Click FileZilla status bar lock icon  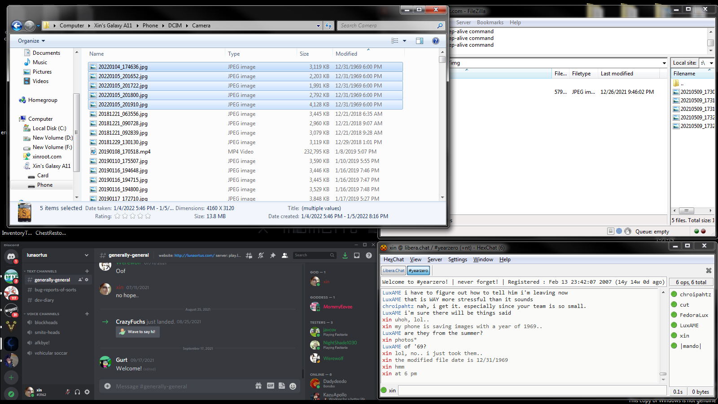pyautogui.click(x=611, y=231)
